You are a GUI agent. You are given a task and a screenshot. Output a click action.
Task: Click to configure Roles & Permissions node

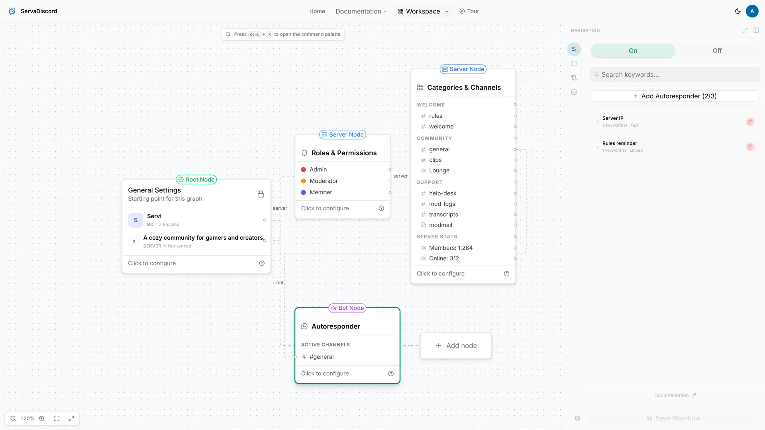[x=325, y=208]
